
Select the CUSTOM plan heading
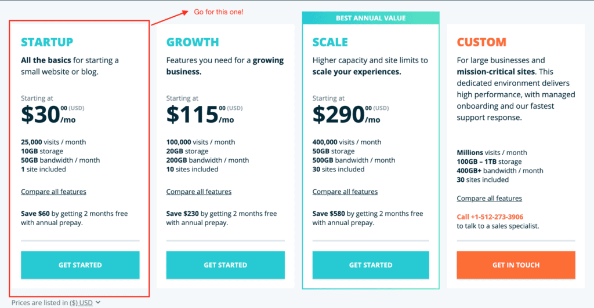tap(481, 42)
